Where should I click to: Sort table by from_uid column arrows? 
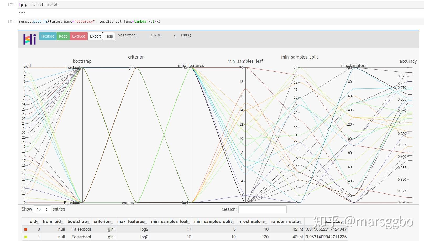pyautogui.click(x=62, y=223)
